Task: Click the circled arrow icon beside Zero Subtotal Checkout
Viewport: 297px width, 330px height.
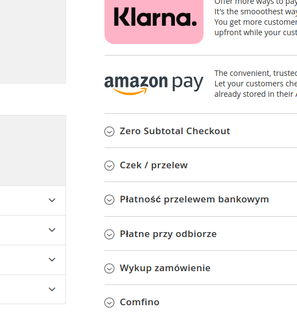Action: click(109, 131)
